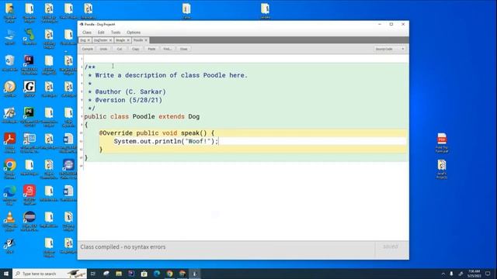Screen dimensions: 497x279
Task: Open the Tools menu
Action: (116, 33)
